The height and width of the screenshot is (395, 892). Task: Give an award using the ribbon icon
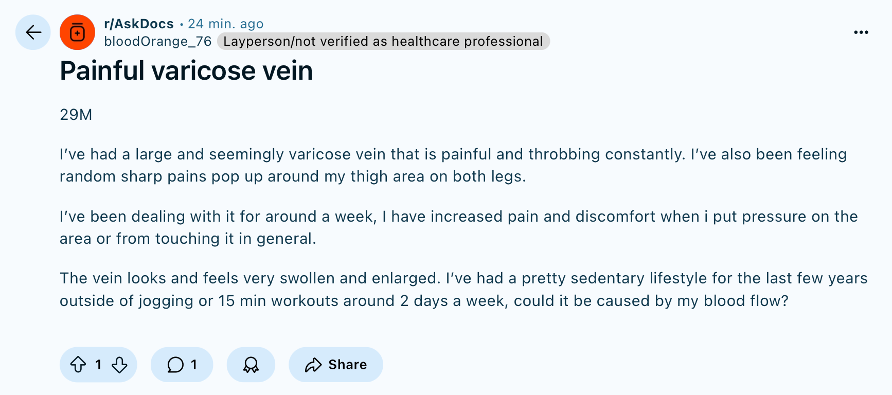[x=251, y=365]
